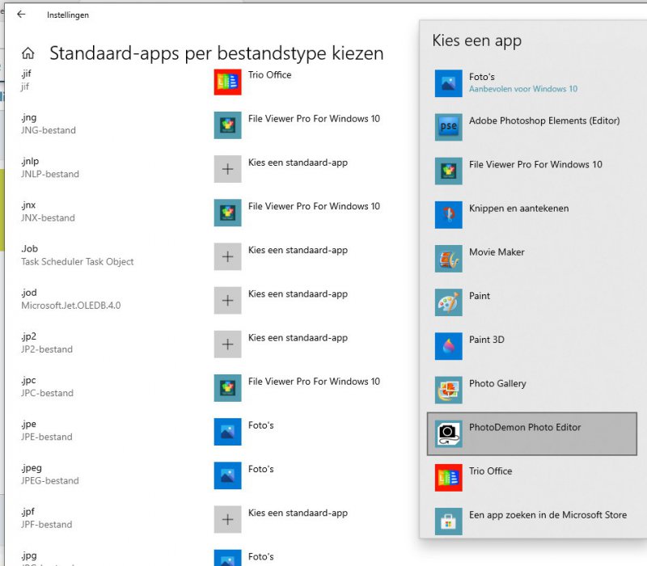
Task: Click plus icon for .jpf file type
Action: click(227, 519)
